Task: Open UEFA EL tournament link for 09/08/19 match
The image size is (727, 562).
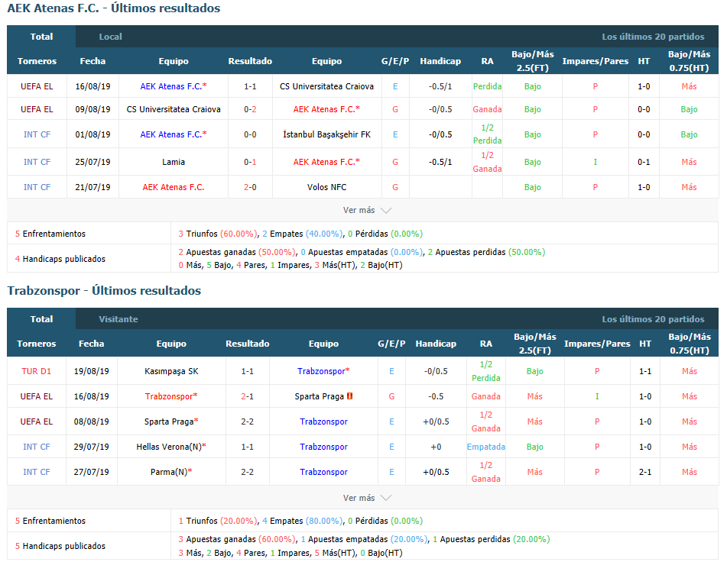Action: (37, 109)
